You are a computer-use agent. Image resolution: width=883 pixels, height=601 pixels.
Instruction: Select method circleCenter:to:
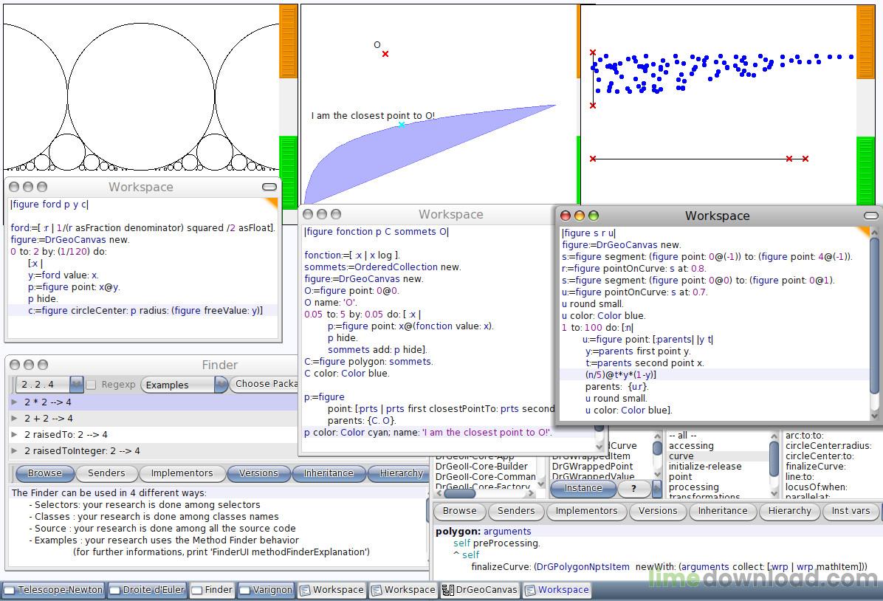[x=820, y=456]
